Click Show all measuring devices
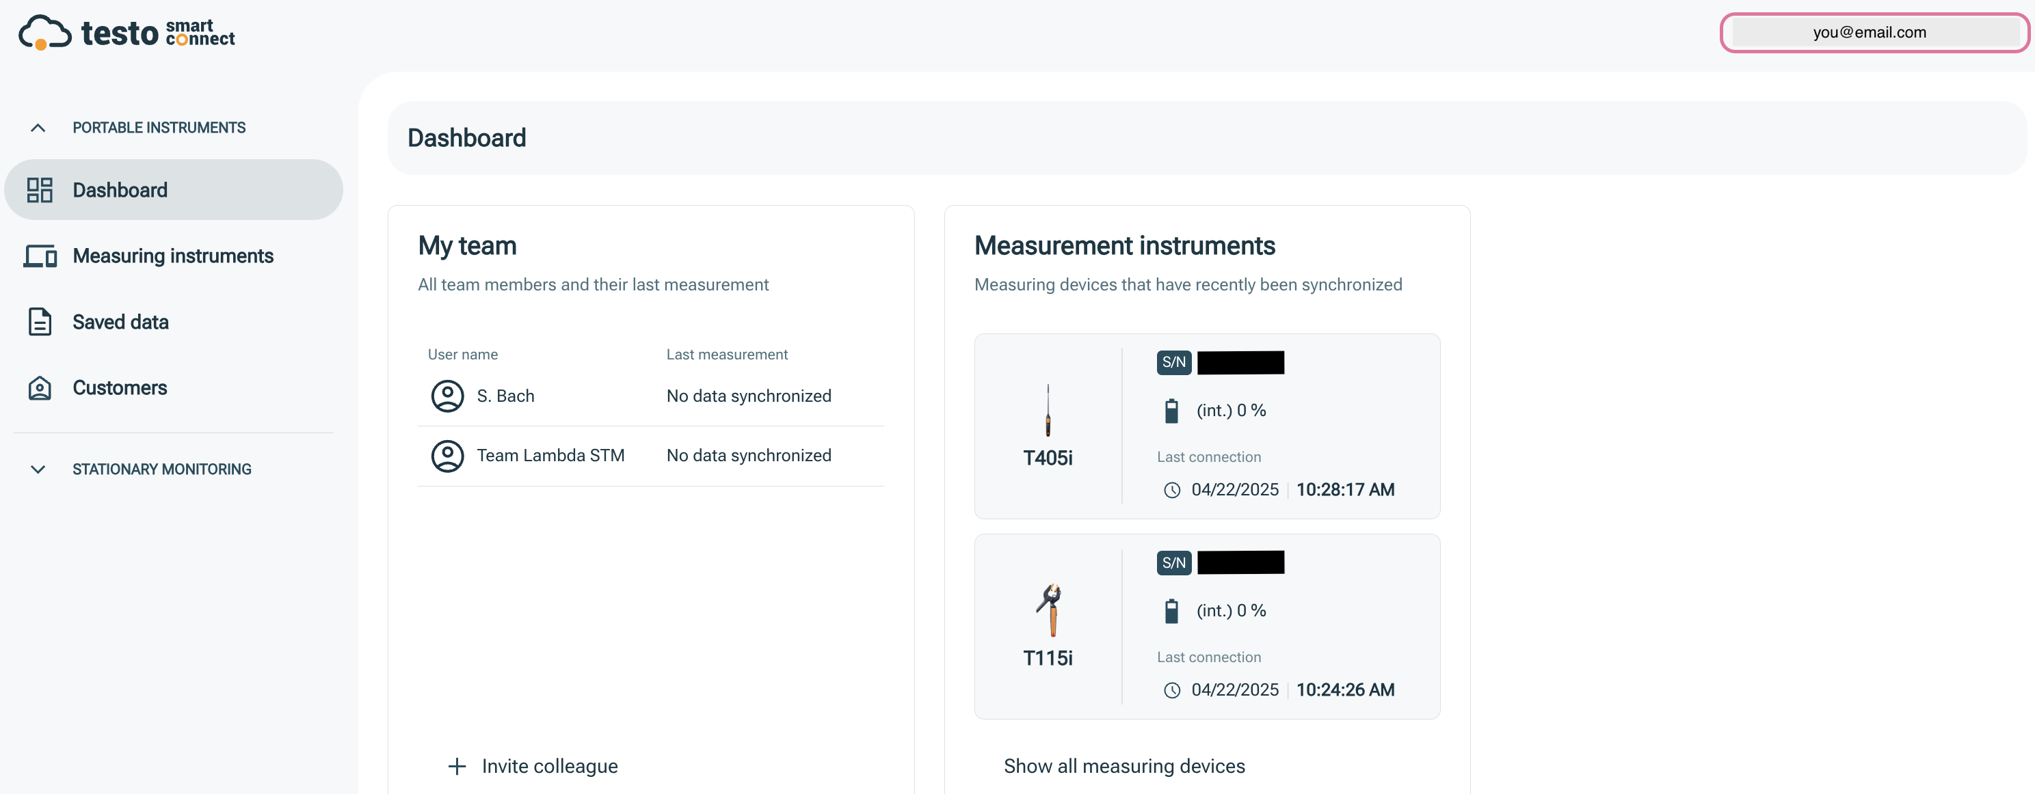Viewport: 2035px width, 794px height. tap(1123, 765)
